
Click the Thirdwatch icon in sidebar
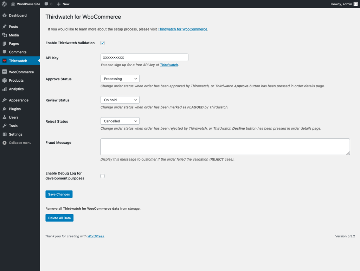(x=5, y=61)
